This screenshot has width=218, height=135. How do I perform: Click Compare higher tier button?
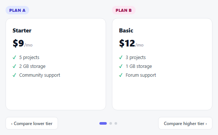185,123
